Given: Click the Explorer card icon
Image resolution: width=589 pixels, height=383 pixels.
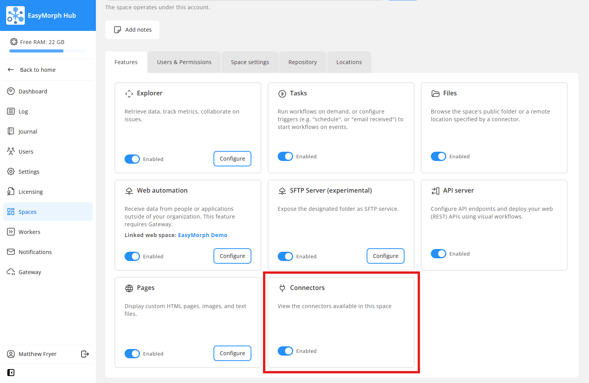Looking at the screenshot, I should pos(129,93).
